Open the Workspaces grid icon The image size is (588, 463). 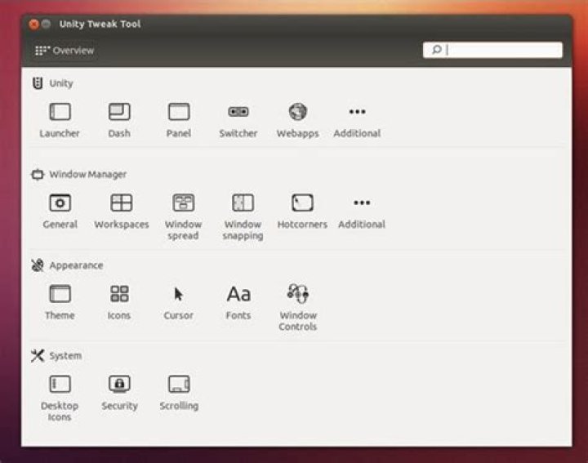coord(122,203)
